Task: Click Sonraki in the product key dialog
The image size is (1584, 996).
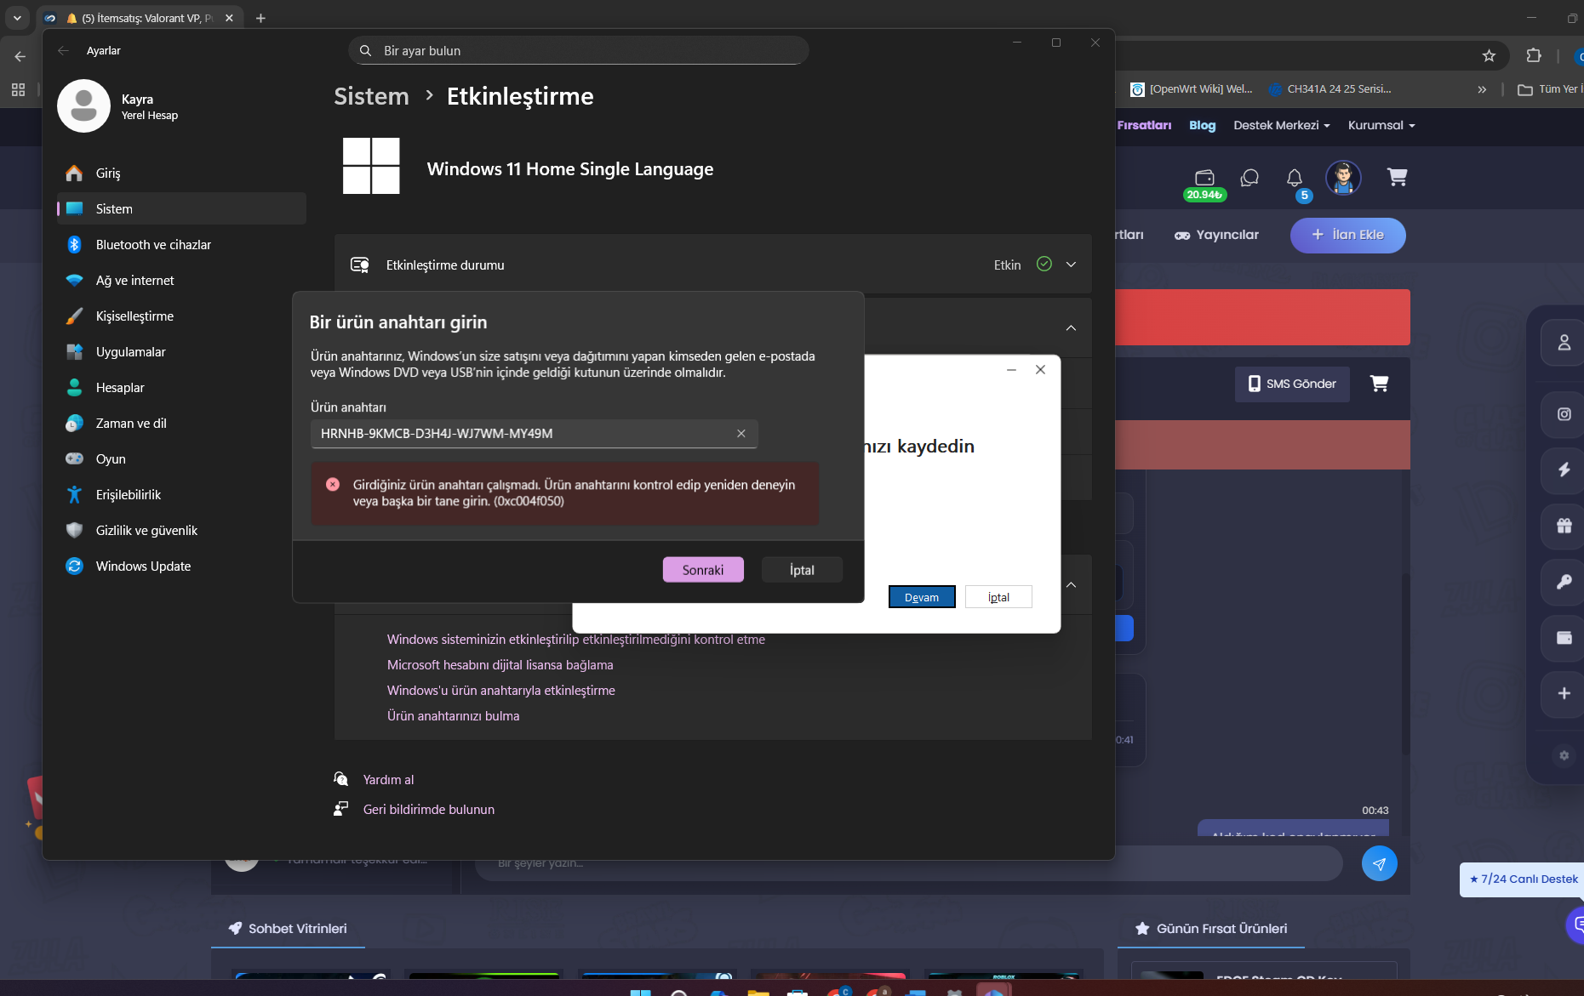Action: point(703,570)
